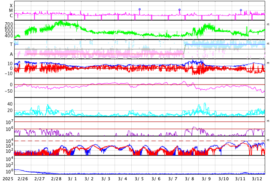The width and height of the screenshot is (272, 182).
Task: Click the '10³' label in red/blue flux panel
Action: click(x=9, y=146)
